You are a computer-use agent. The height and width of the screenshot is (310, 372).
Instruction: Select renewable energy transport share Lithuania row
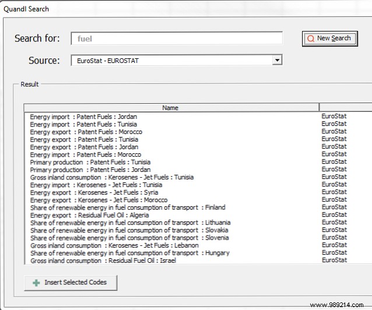point(130,223)
